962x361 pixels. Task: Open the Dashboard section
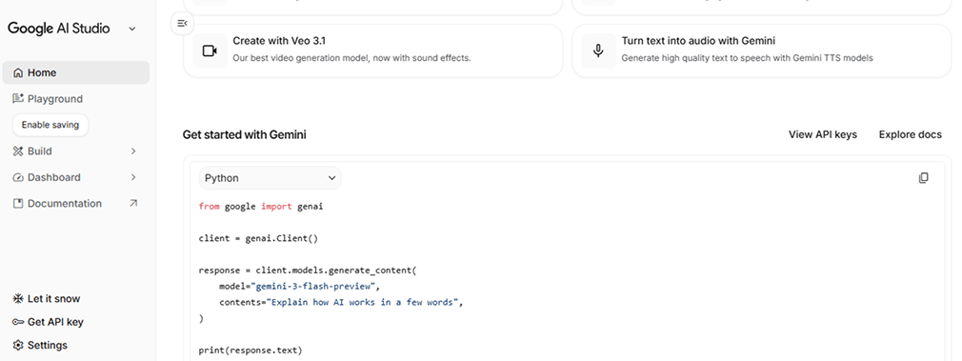pos(76,177)
